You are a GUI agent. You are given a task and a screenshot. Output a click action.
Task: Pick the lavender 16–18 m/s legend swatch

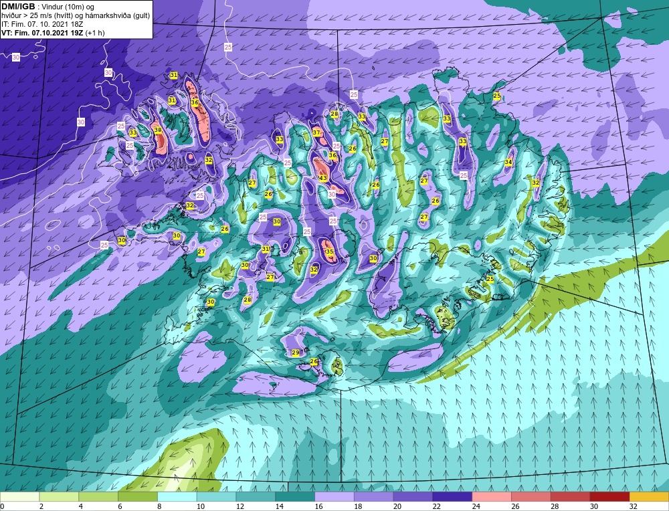(334, 496)
